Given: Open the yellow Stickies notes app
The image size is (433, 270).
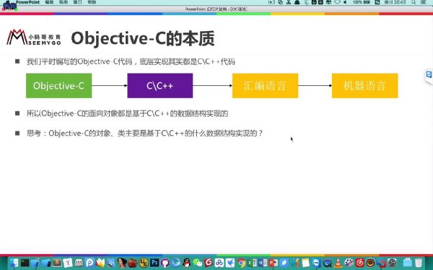Looking at the screenshot, I should pyautogui.click(x=305, y=263).
